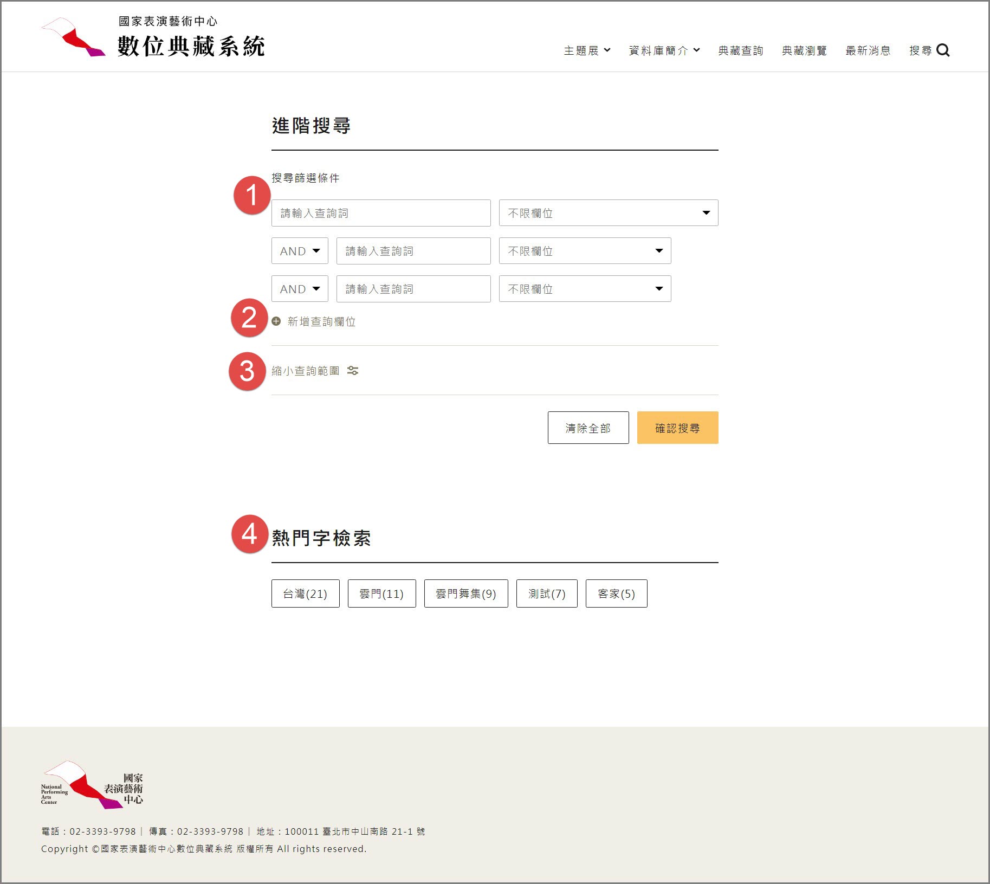Open the second row AND operator dropdown
Screen dimensions: 990x884
[x=300, y=250]
